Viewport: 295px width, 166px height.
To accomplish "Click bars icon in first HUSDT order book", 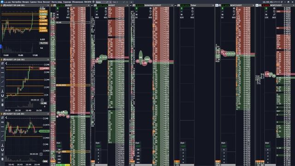I will (x=58, y=14).
